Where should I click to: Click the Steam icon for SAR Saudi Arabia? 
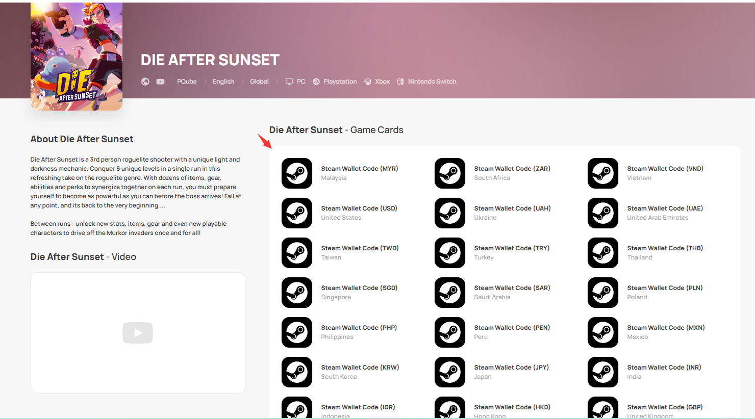(450, 293)
